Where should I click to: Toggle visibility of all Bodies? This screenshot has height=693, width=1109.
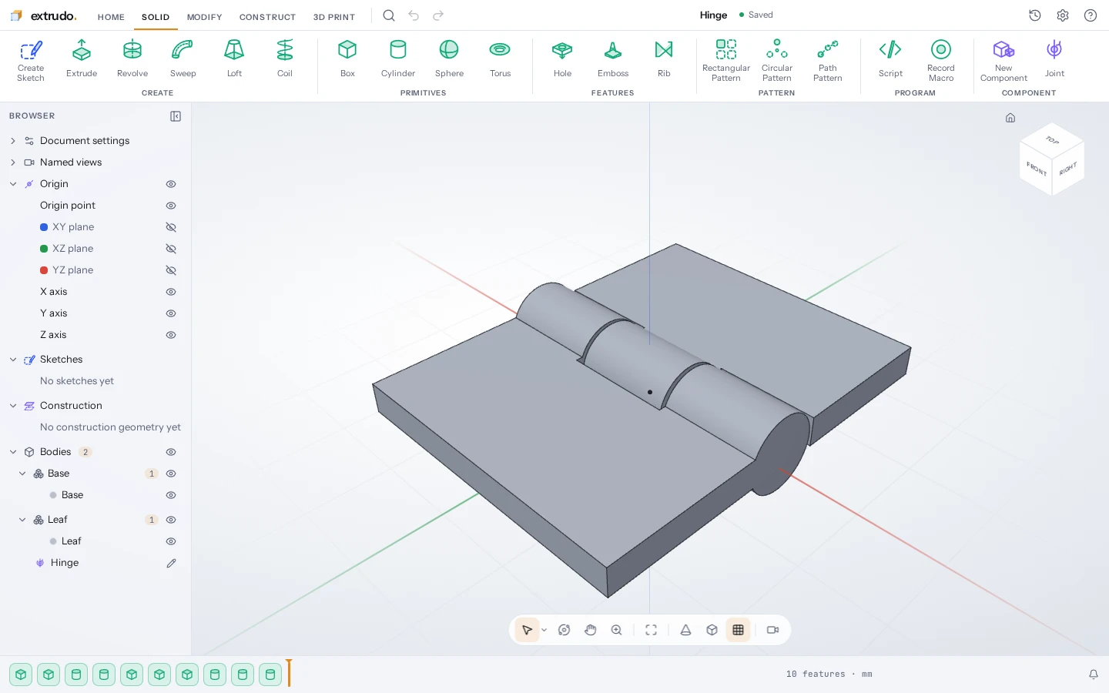171,452
